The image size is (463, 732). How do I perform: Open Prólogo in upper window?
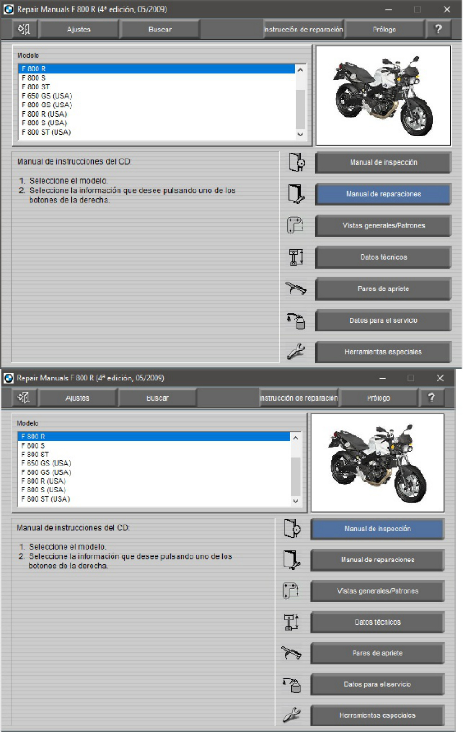pos(384,30)
